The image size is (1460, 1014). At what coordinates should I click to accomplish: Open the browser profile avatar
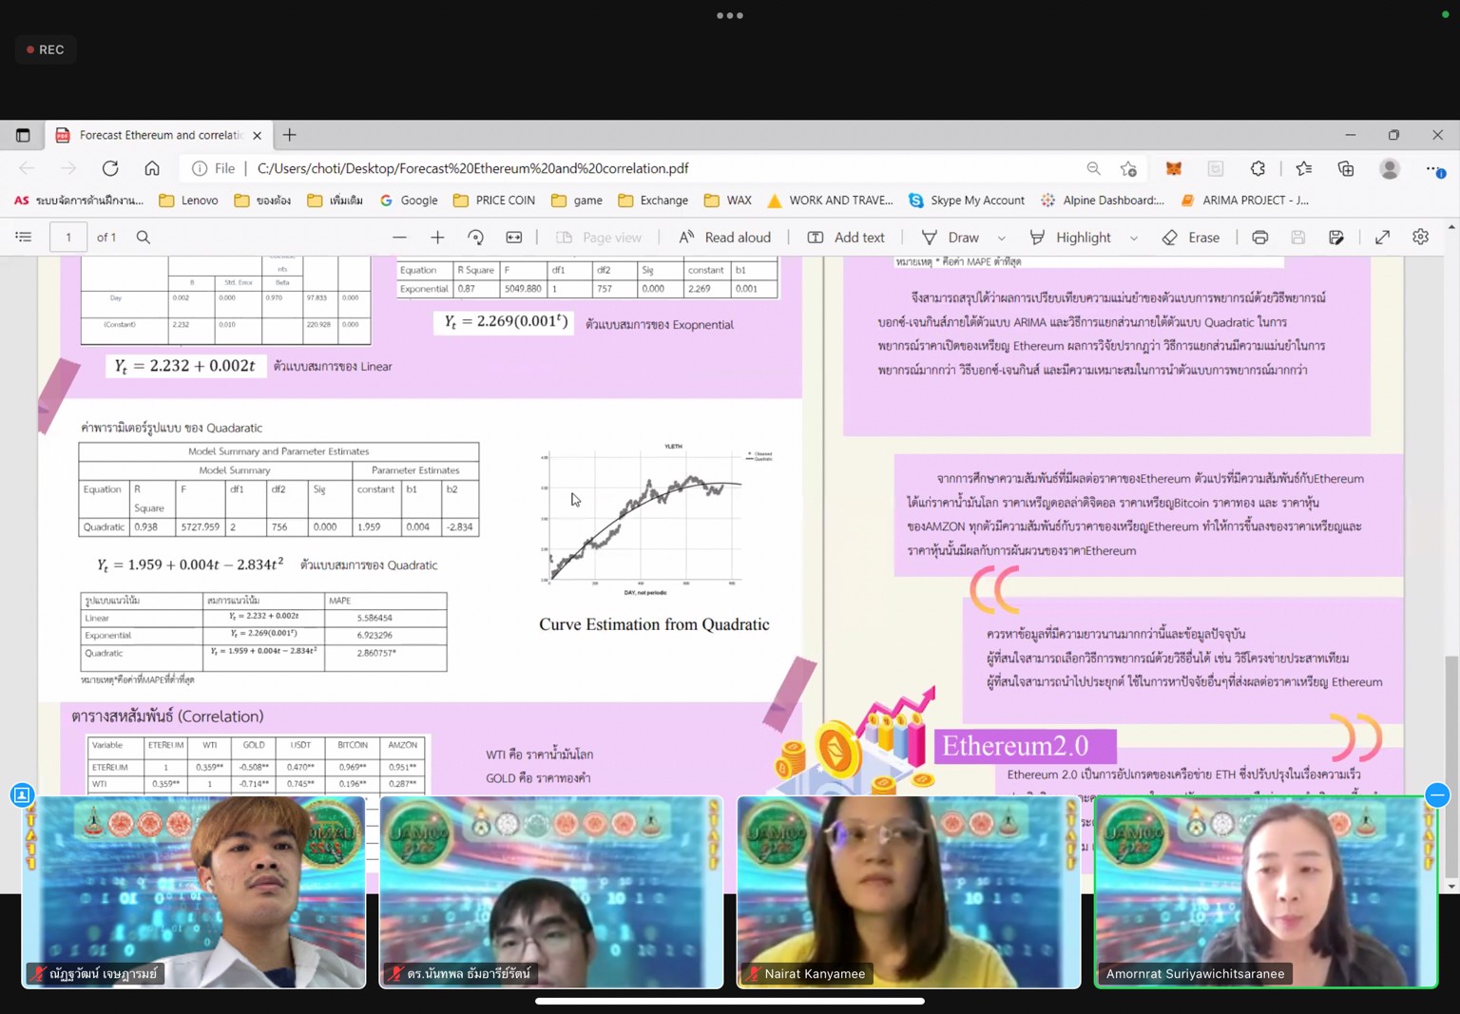[x=1390, y=168]
